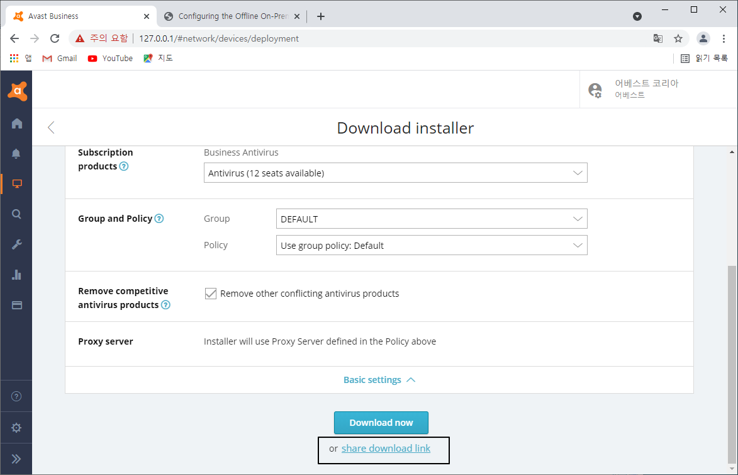The height and width of the screenshot is (475, 738).
Task: Click the Avast logo in sidebar
Action: click(x=17, y=91)
